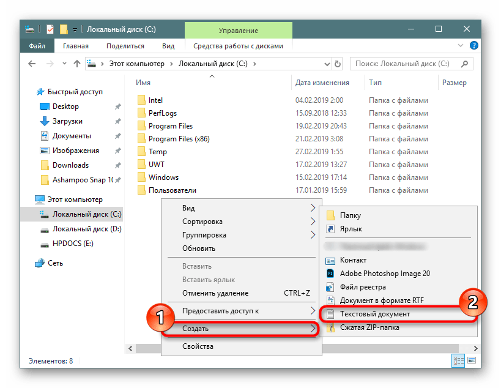This screenshot has width=501, height=388.
Task: Select Локальный диск (D:) in sidebar
Action: coord(86,229)
